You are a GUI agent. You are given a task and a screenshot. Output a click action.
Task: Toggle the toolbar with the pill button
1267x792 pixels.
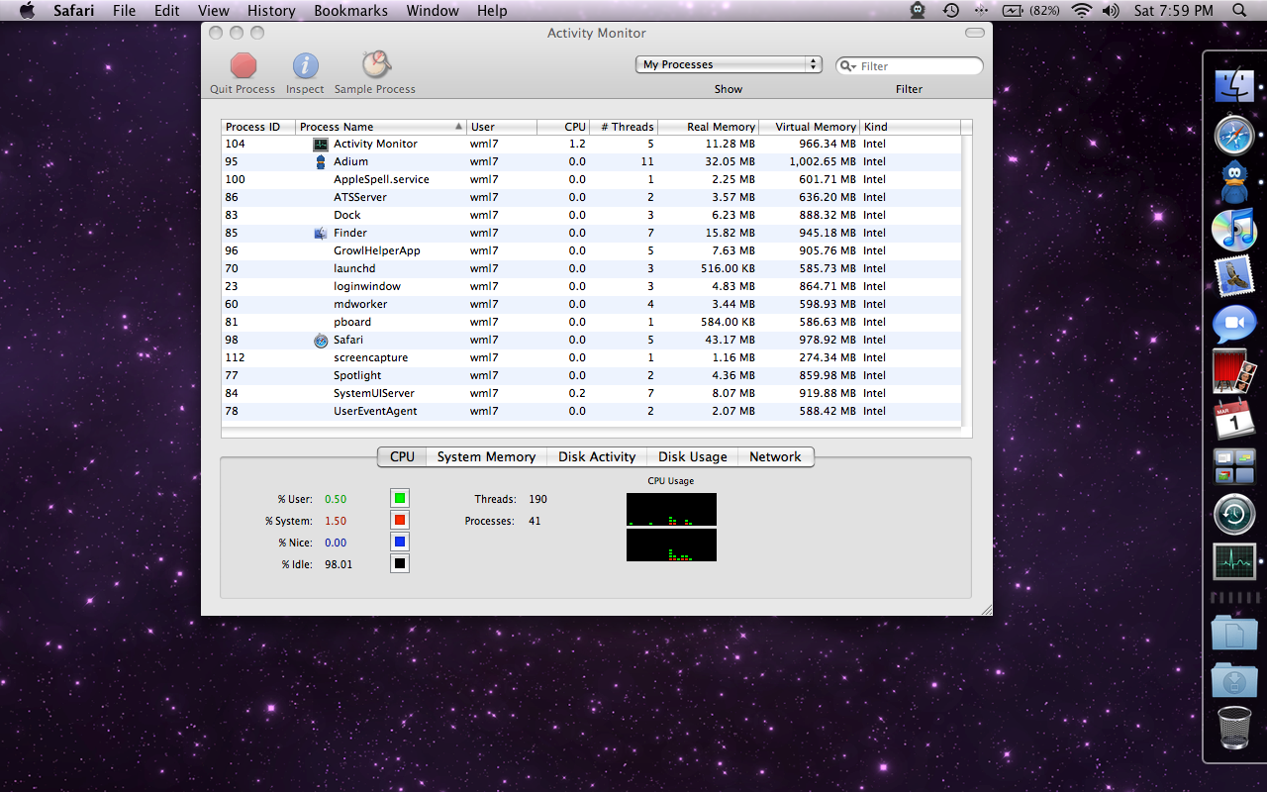coord(975,33)
